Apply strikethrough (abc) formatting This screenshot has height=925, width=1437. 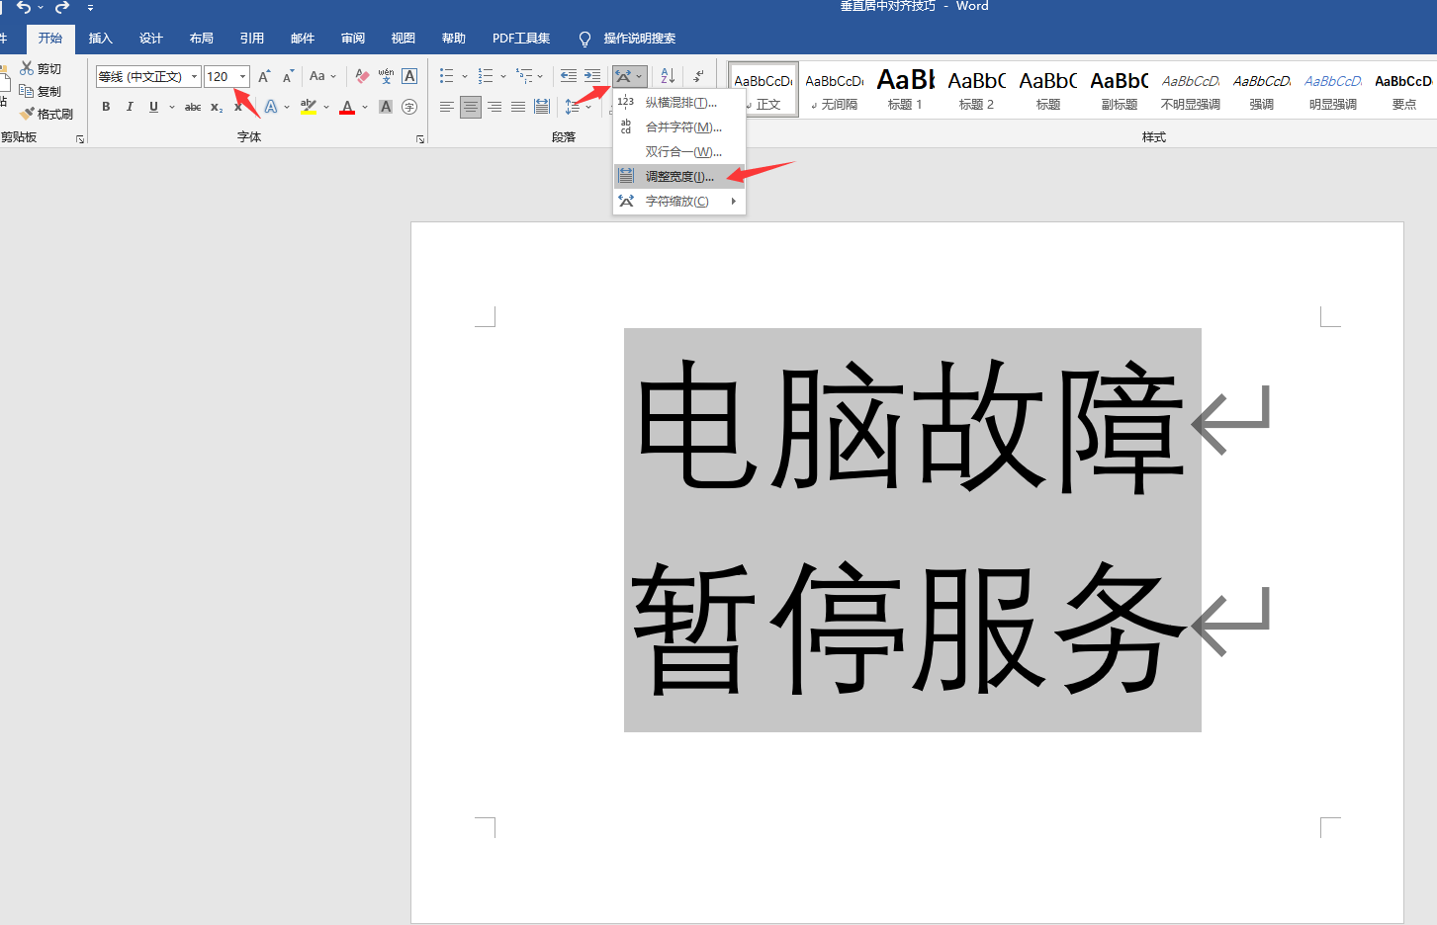coord(193,107)
